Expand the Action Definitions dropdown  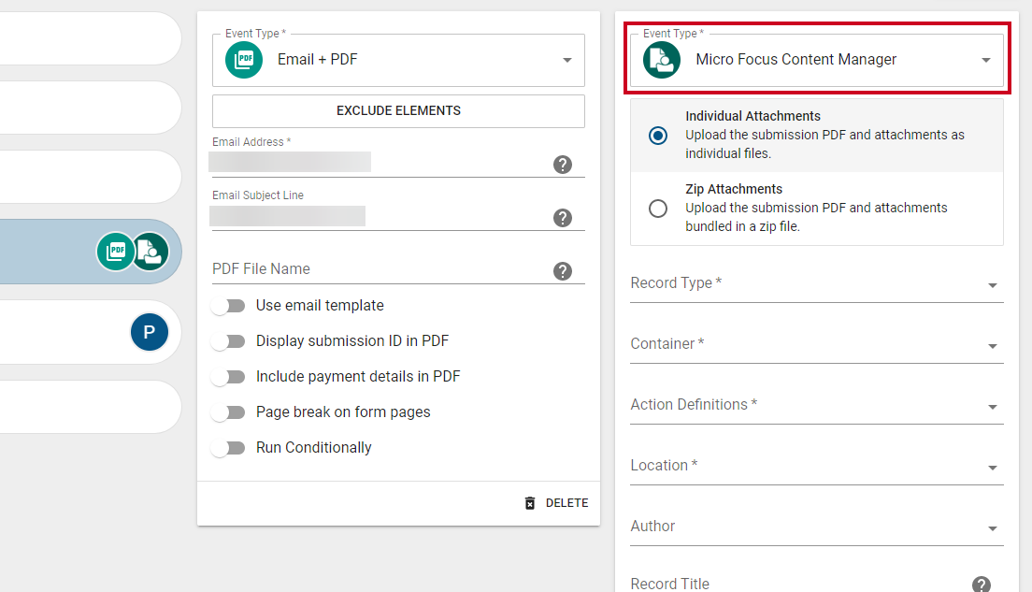click(x=817, y=405)
